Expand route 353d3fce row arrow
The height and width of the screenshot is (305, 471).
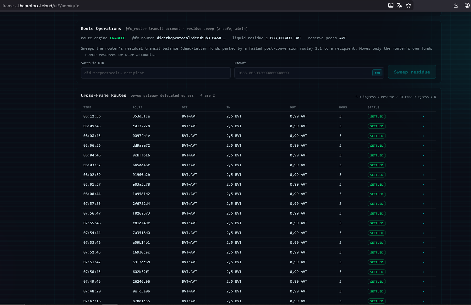pos(424,117)
